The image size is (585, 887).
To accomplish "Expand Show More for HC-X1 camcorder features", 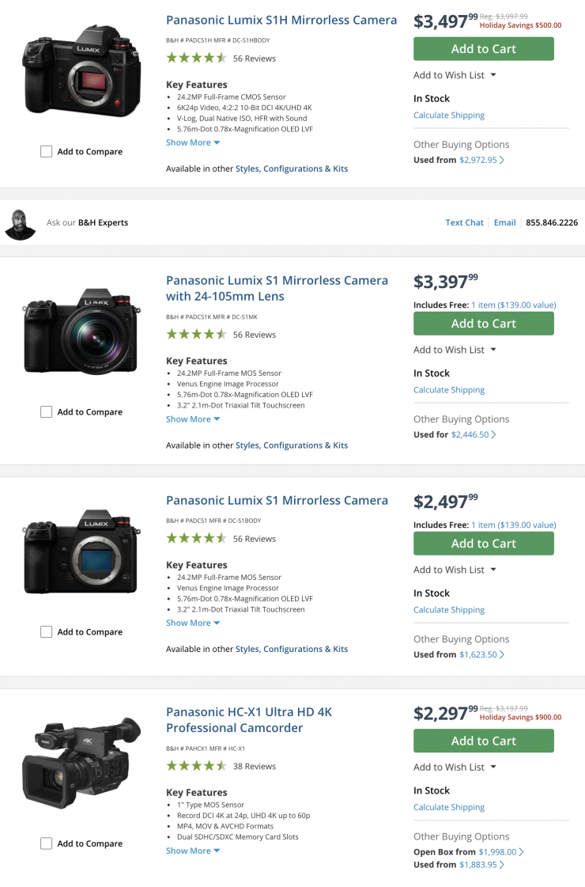I will tap(193, 851).
